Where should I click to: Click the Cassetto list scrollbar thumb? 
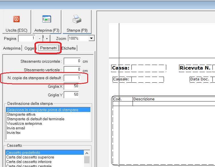click(87, 160)
